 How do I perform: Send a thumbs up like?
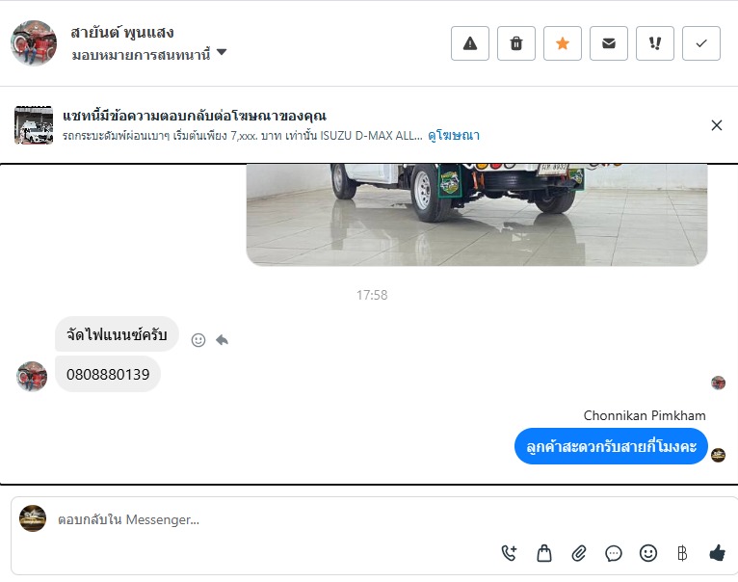(x=717, y=552)
